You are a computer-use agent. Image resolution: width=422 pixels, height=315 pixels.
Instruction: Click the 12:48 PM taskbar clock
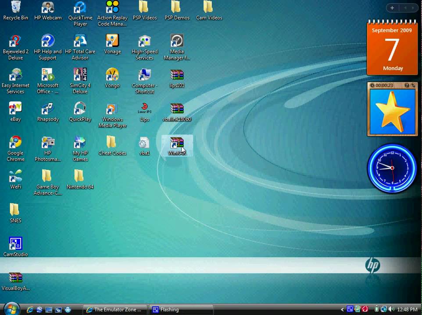(407, 310)
